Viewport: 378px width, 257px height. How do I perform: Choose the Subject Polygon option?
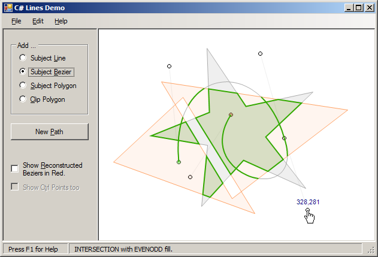click(23, 85)
